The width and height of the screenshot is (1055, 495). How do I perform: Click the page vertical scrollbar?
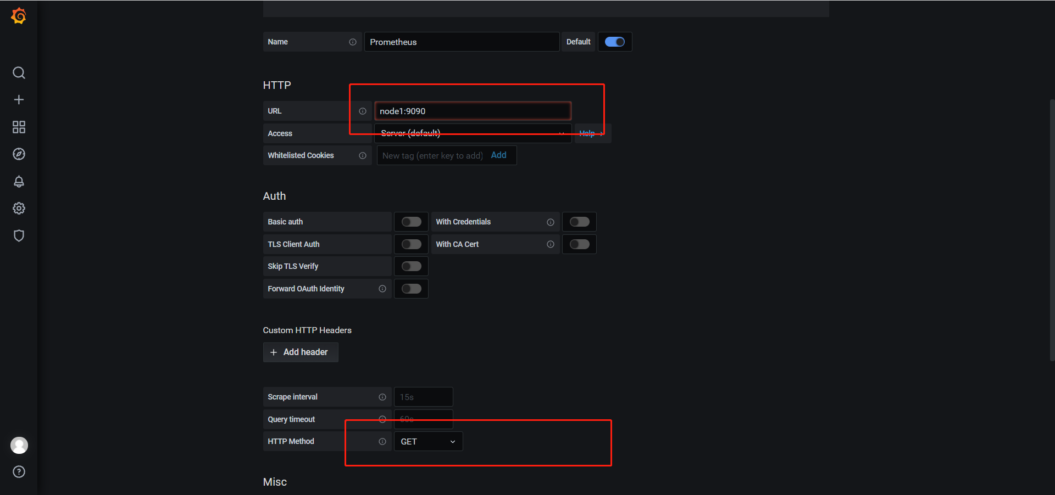(1052, 230)
